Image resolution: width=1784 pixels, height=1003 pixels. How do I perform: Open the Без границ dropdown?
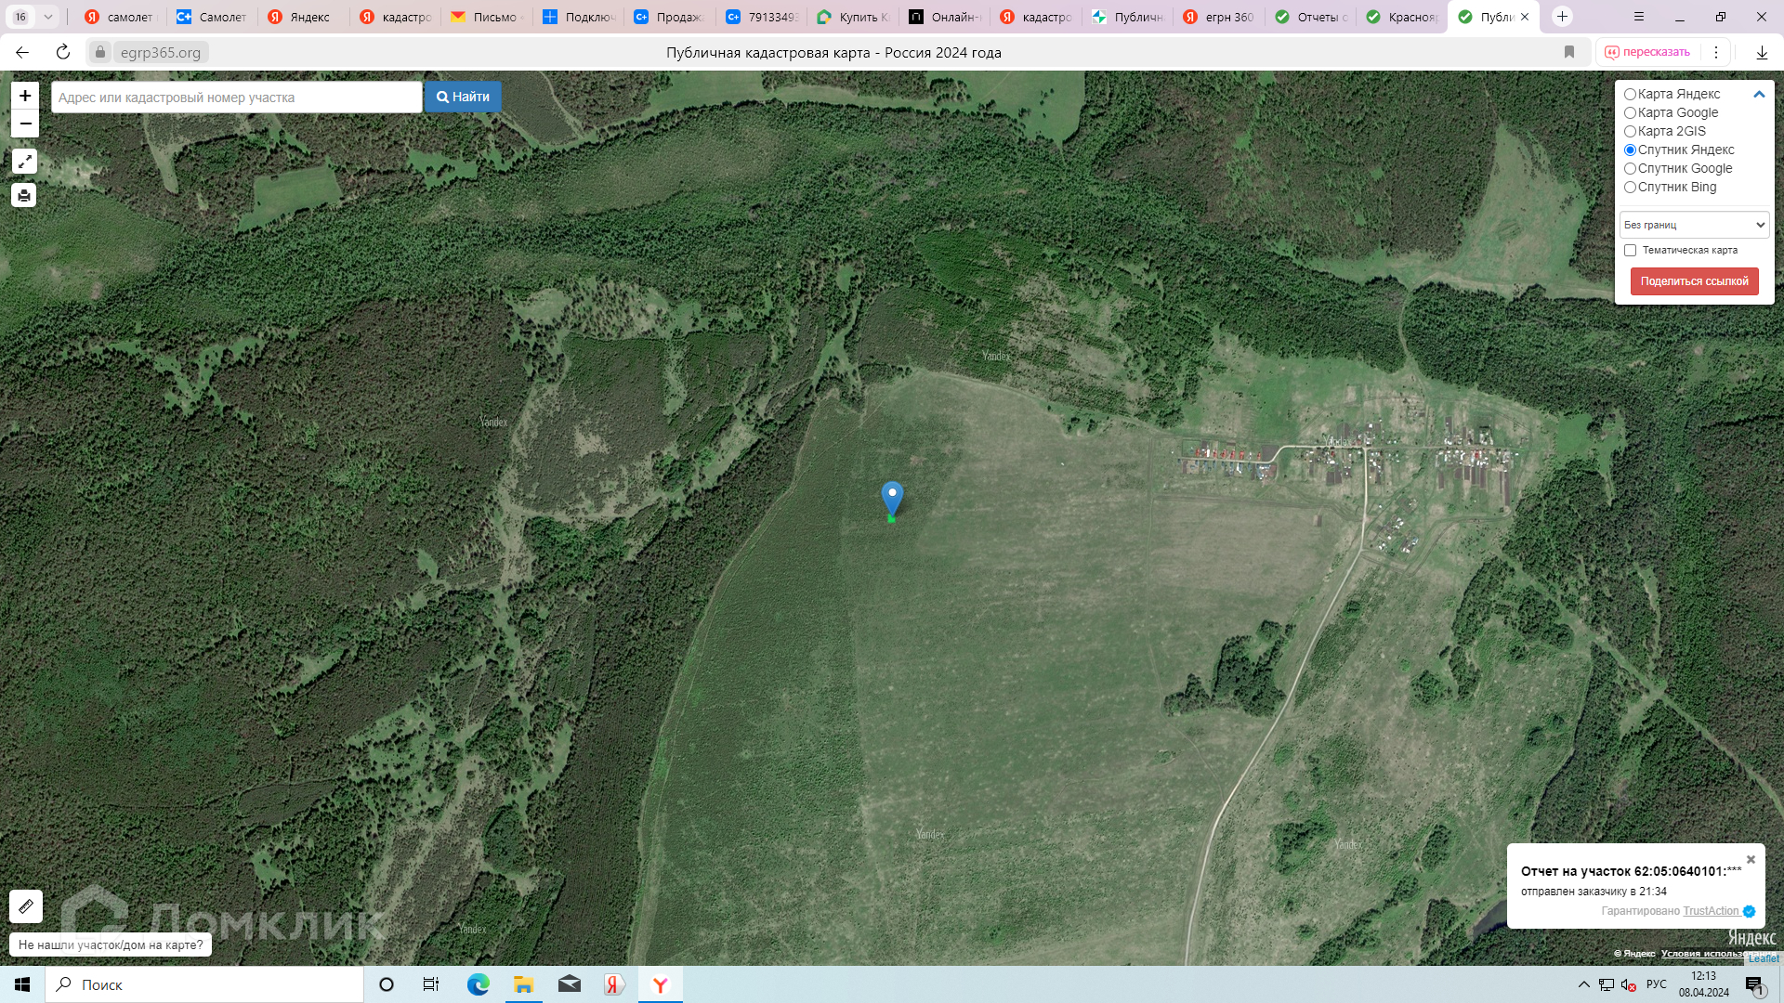[1694, 225]
